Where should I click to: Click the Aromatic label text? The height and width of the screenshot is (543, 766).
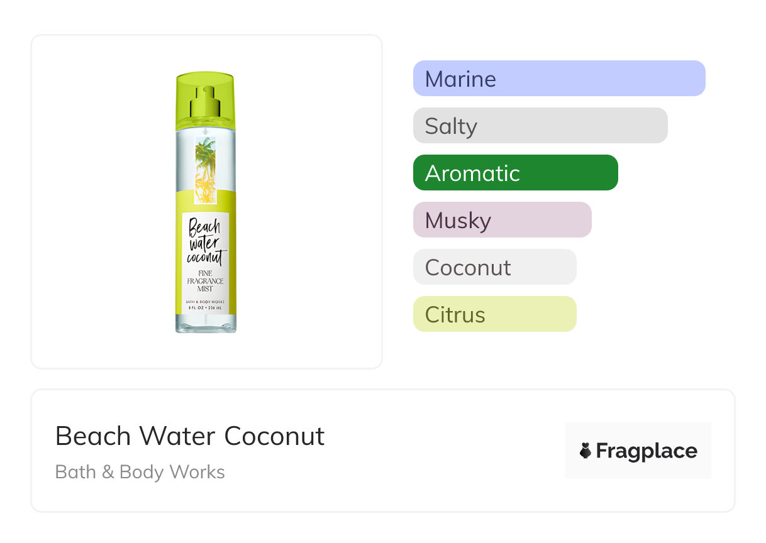472,173
